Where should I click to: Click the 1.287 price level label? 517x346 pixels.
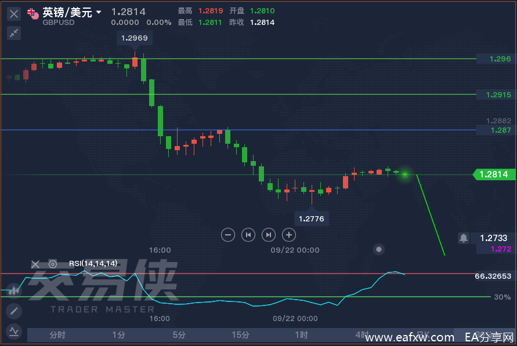tap(501, 130)
